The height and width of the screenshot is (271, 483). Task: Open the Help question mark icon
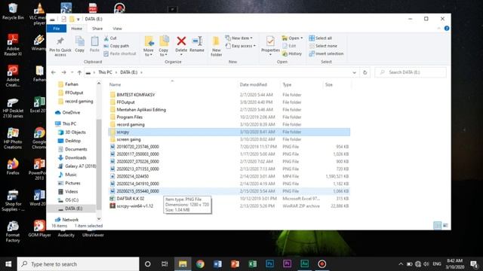pyautogui.click(x=446, y=29)
